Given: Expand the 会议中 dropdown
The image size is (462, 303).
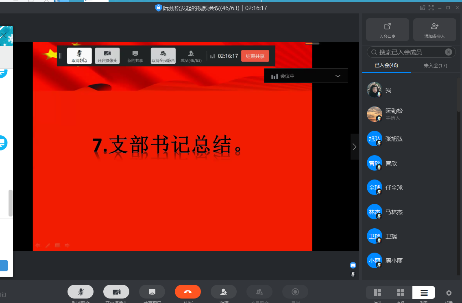Looking at the screenshot, I should (338, 76).
